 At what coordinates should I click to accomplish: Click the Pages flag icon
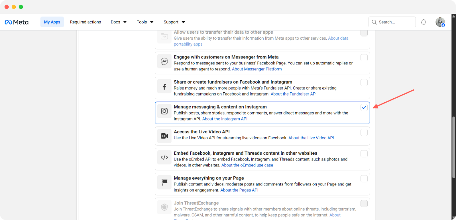click(x=164, y=182)
